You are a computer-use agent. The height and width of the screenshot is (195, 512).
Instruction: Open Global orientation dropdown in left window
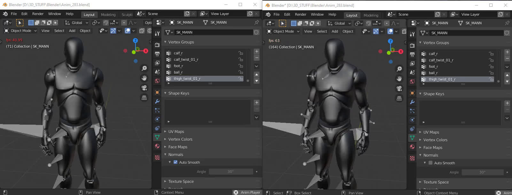point(77,23)
